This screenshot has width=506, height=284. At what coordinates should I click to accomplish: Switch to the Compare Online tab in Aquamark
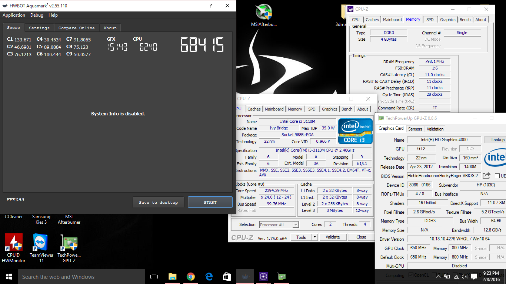point(76,28)
